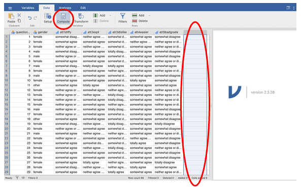Click 'somewhat dis...' in att2expt row 23
The image size is (301, 189).
click(94, 143)
